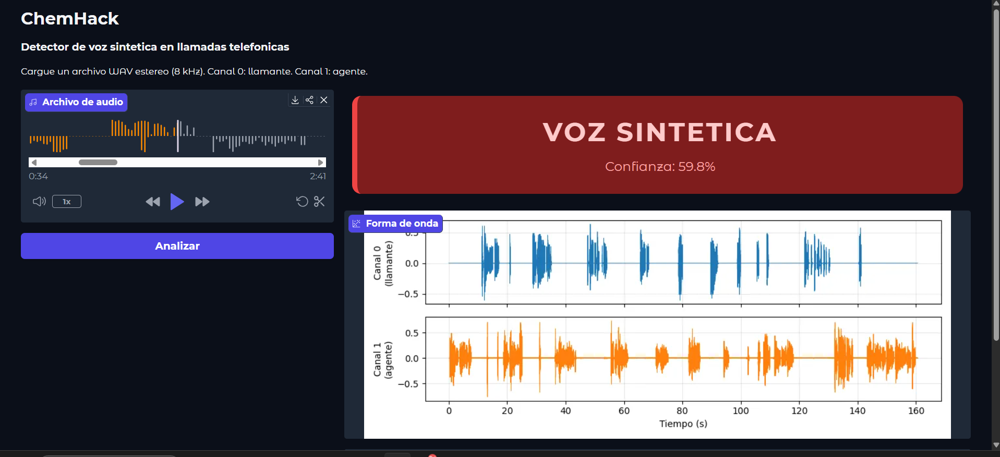
Task: Click the Archivo de audio label
Action: 76,102
